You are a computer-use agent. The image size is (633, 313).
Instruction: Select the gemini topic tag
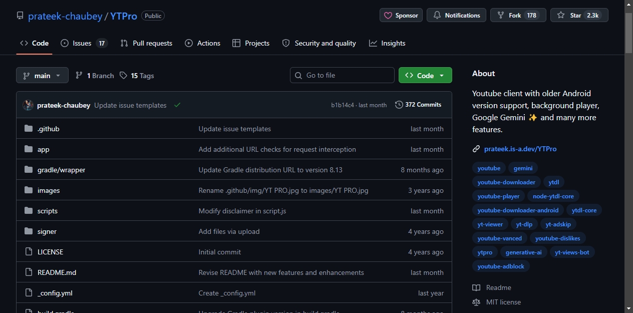click(523, 168)
